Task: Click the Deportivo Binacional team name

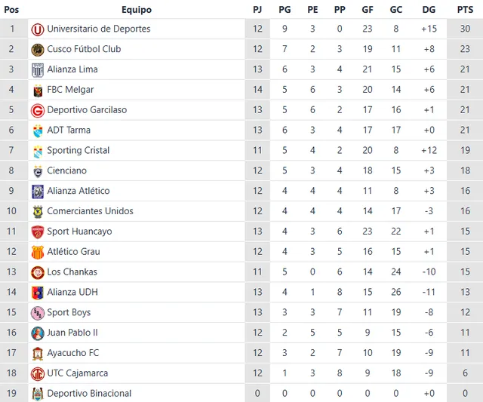Action: [89, 394]
